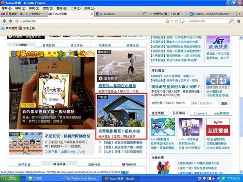
Task: Click the 中 input method tray icon
Action: (205, 179)
